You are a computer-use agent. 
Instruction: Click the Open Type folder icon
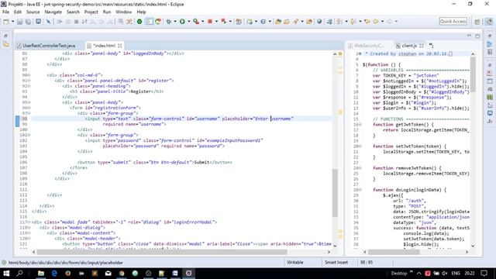[278, 22]
